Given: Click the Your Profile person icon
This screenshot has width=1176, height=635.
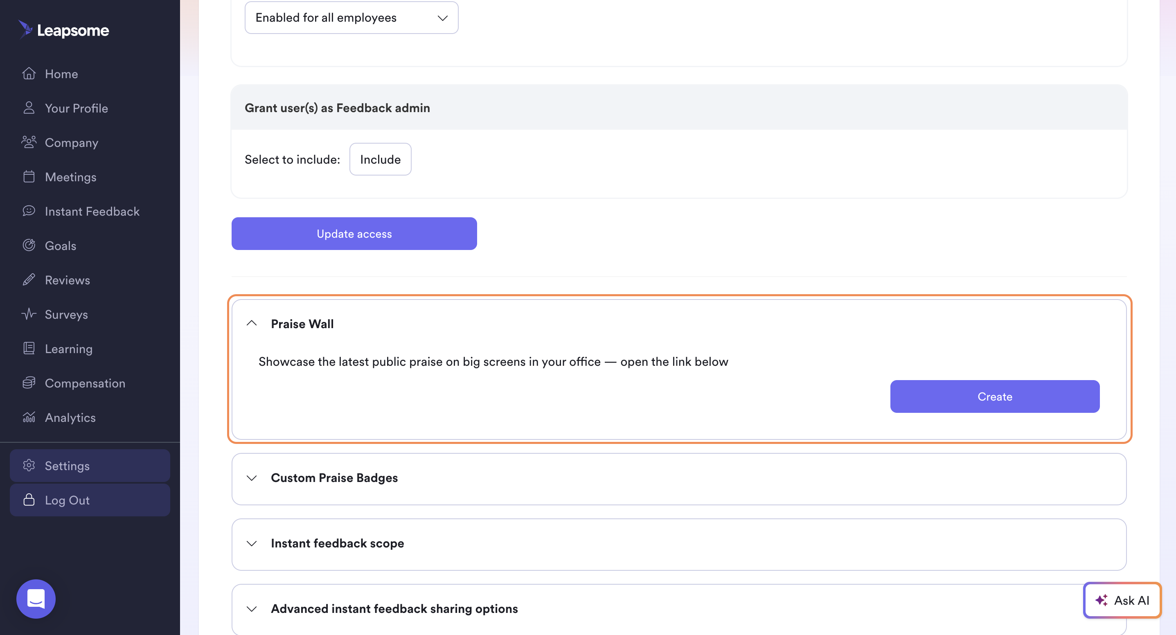Looking at the screenshot, I should (29, 108).
